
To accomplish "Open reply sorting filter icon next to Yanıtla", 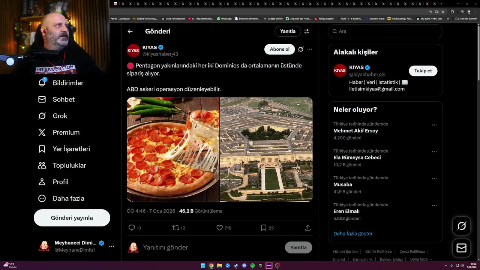I will (x=307, y=31).
